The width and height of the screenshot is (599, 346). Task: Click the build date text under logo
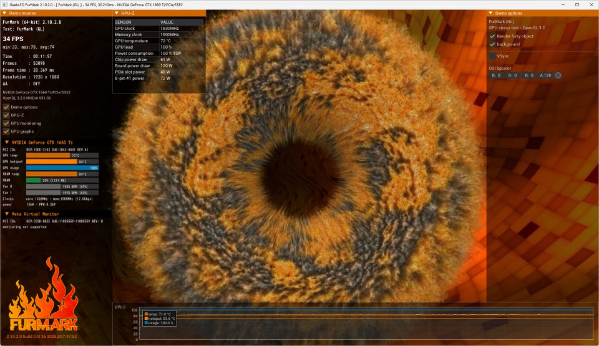point(42,337)
